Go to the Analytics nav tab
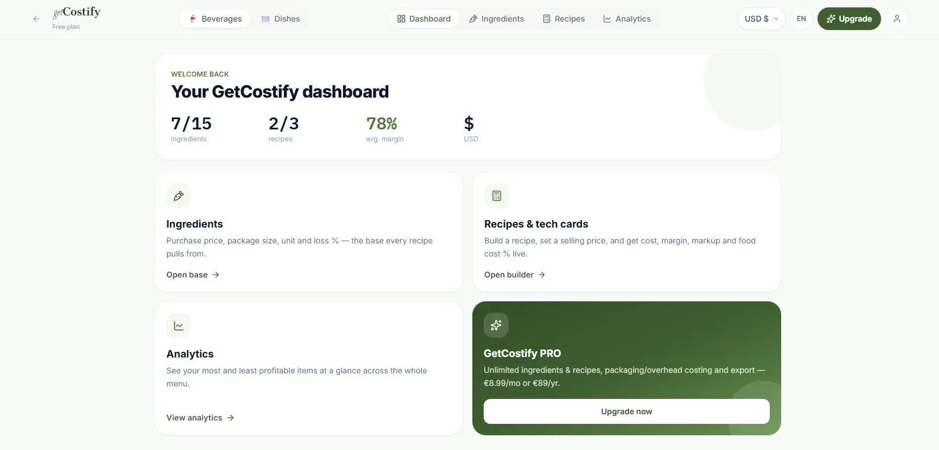939x450 pixels. pos(627,19)
